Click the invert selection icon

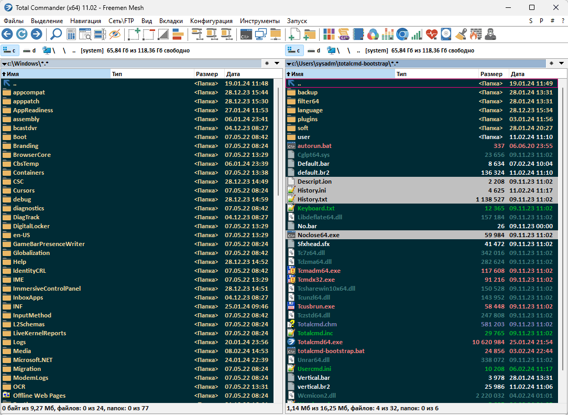(x=163, y=35)
